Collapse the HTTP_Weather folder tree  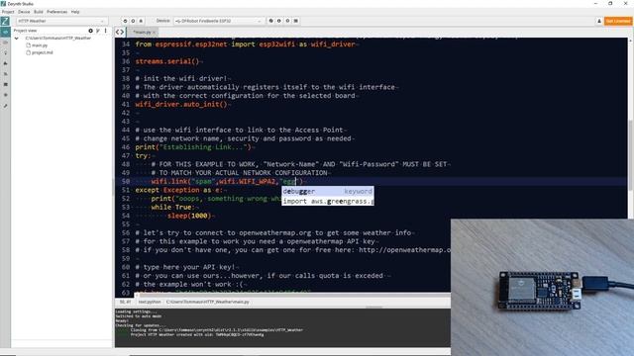click(17, 39)
